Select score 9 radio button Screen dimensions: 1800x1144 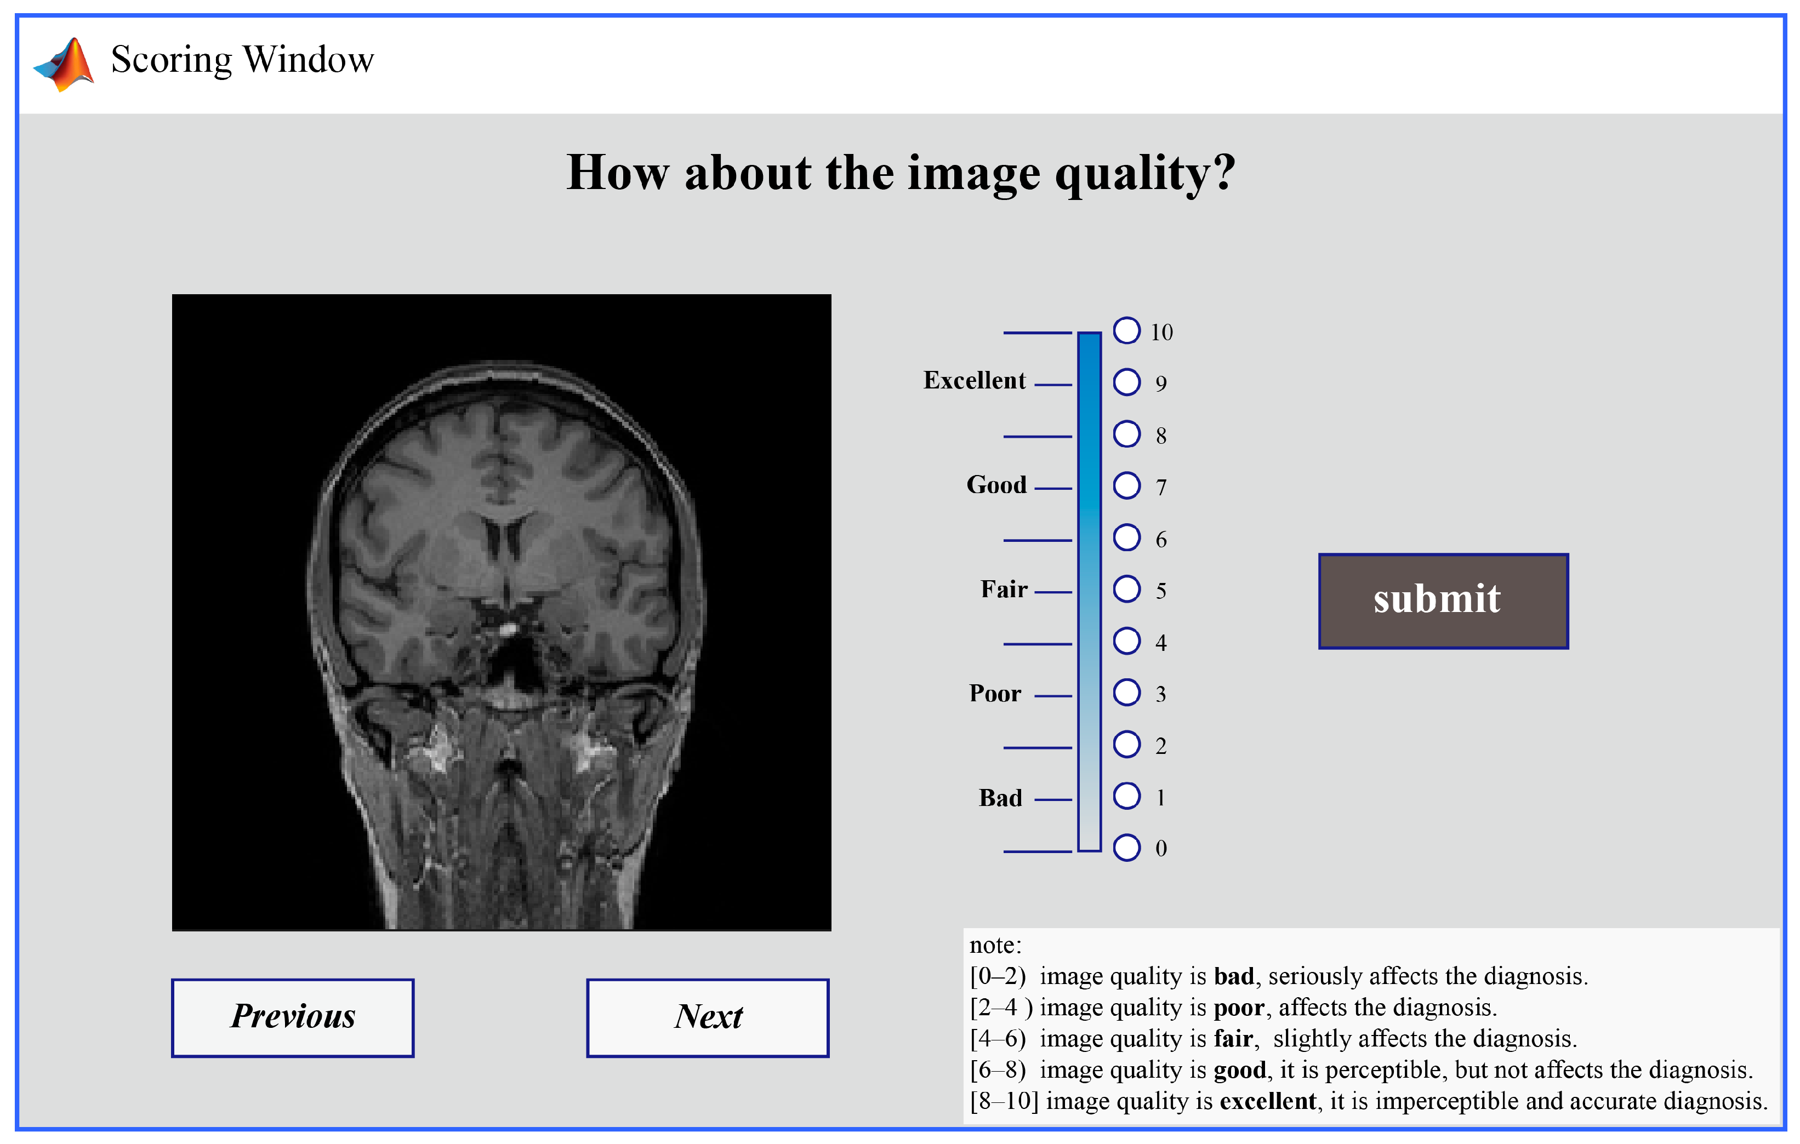pyautogui.click(x=1126, y=382)
